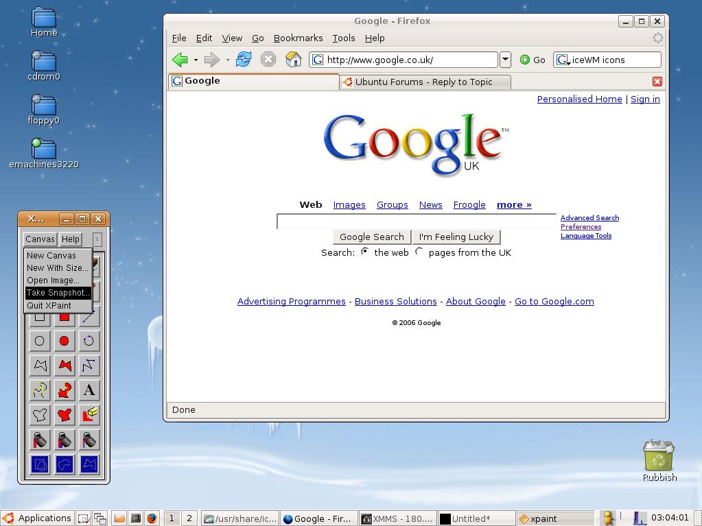Open the "more »" link

[x=514, y=205]
